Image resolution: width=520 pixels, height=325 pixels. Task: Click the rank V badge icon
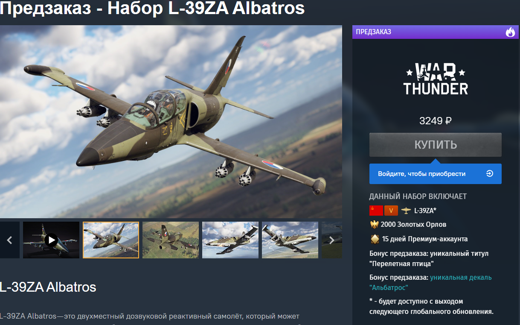[x=391, y=211]
